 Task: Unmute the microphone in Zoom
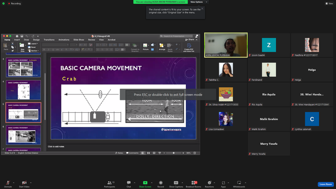tap(8, 184)
